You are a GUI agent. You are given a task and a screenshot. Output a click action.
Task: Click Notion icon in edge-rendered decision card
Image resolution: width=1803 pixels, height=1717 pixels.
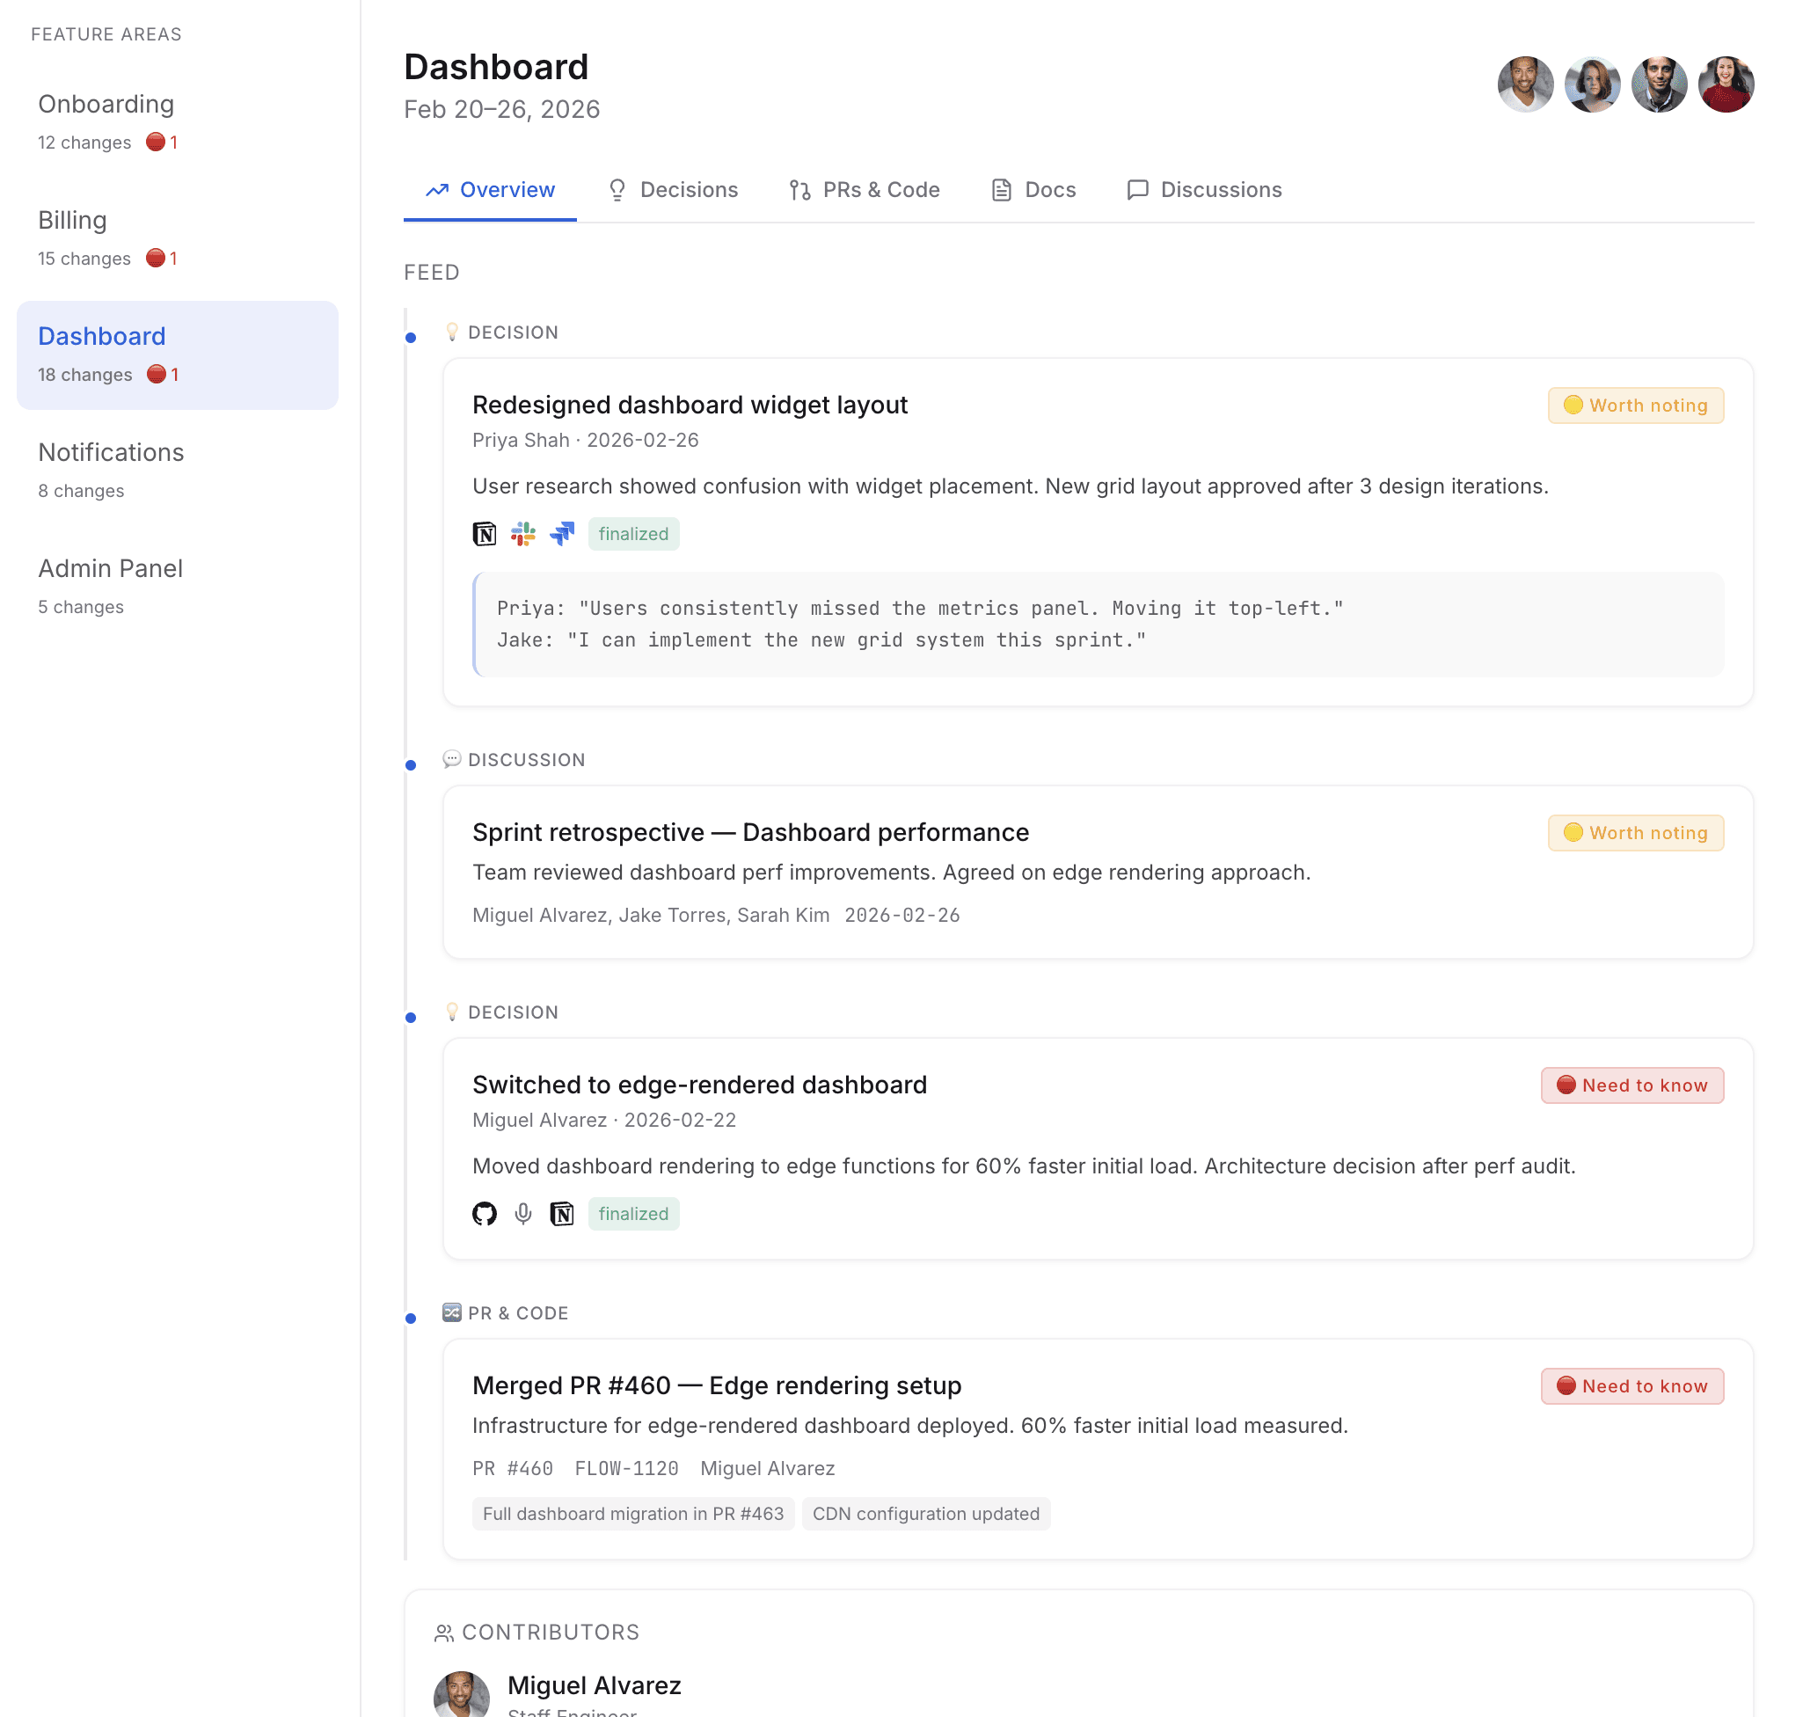(562, 1214)
